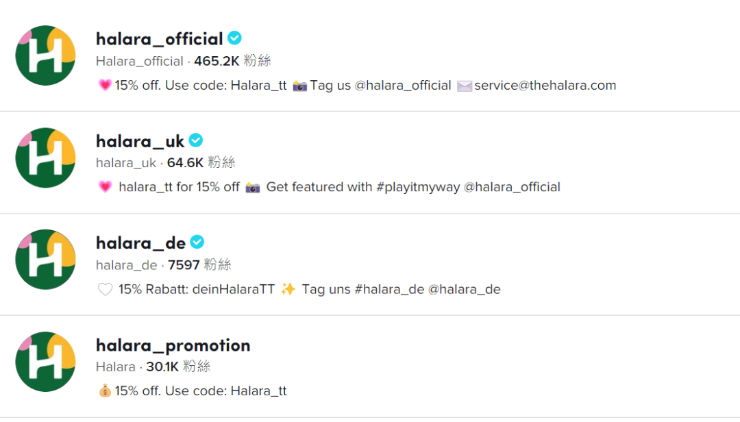Screen dimensions: 740x422
Task: Click the money bag icon in halara_promotion bio
Action: point(104,391)
